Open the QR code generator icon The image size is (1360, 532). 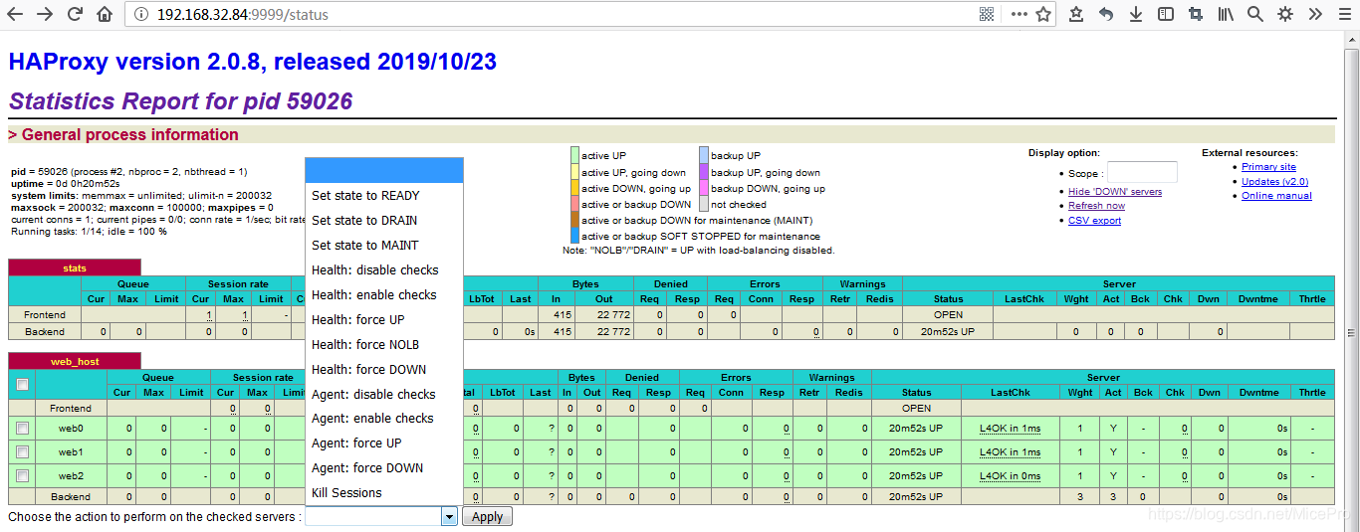tap(987, 15)
